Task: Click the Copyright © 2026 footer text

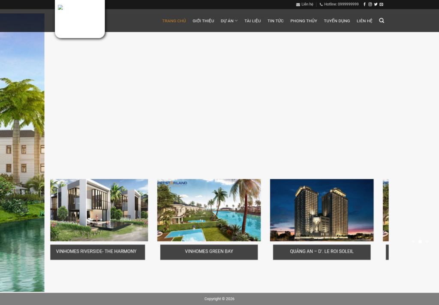Action: [219, 299]
